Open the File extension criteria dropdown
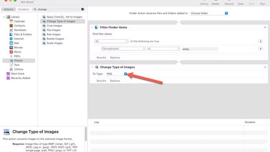 [x=123, y=49]
